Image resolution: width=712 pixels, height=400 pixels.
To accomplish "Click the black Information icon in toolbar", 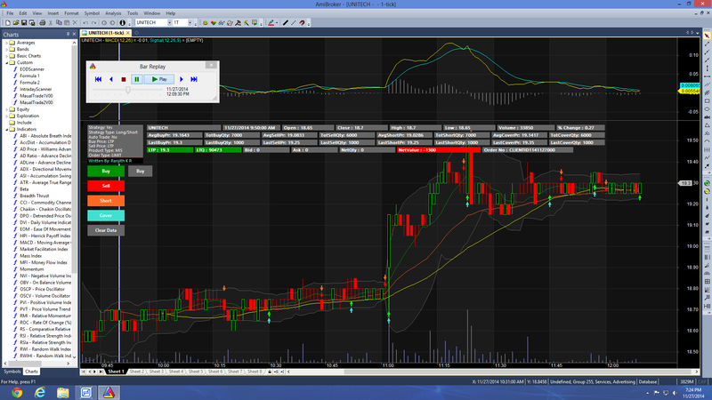I will point(122,23).
